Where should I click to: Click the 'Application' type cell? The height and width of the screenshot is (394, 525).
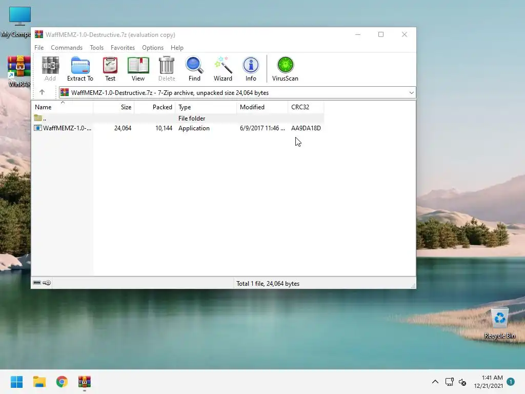click(194, 128)
